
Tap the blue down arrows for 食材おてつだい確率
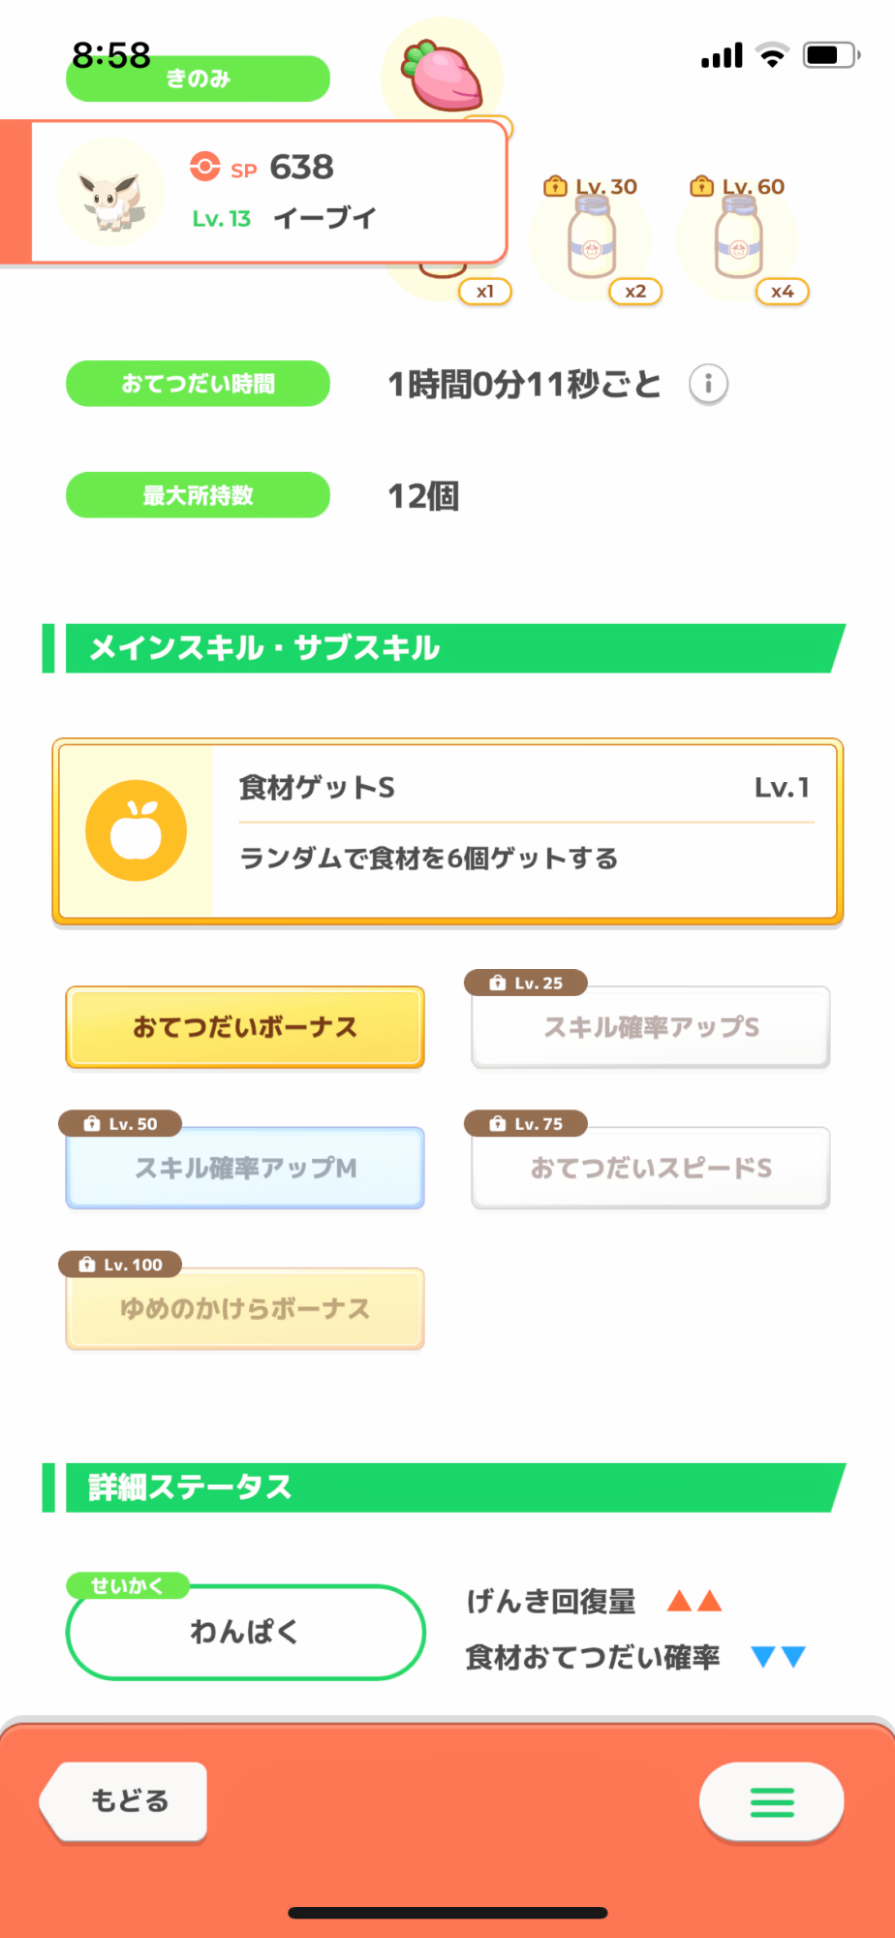point(779,1657)
